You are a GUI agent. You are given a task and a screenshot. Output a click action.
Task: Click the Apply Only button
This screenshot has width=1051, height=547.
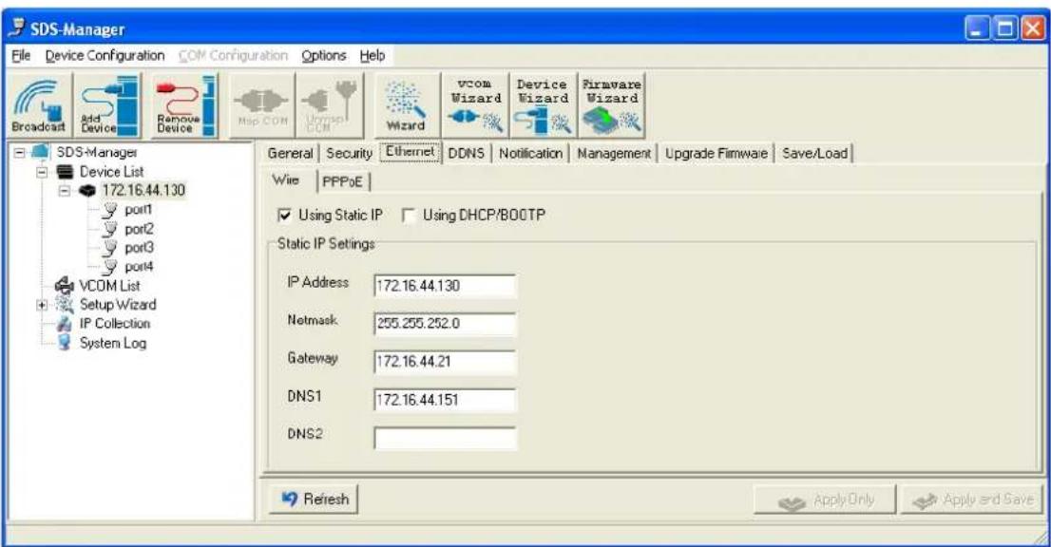coord(825,500)
